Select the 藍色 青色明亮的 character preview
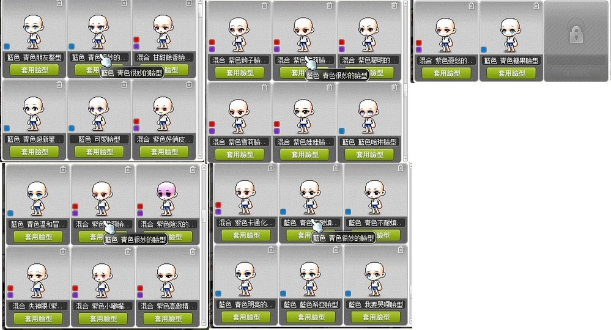The width and height of the screenshot is (611, 330). pyautogui.click(x=244, y=279)
